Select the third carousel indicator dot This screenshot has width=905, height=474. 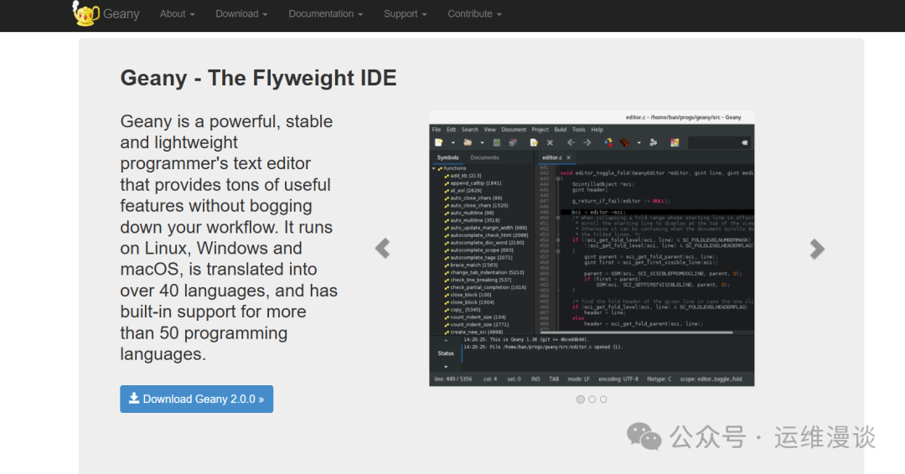(603, 399)
